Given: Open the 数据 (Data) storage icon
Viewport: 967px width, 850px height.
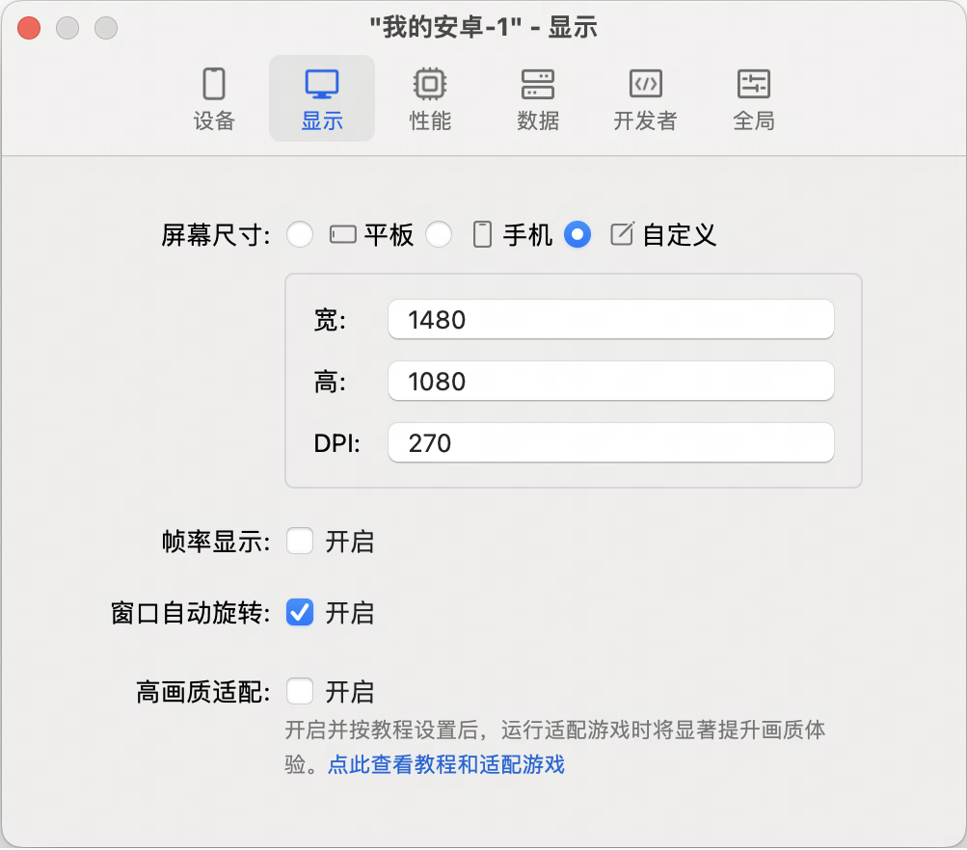Looking at the screenshot, I should pyautogui.click(x=538, y=84).
